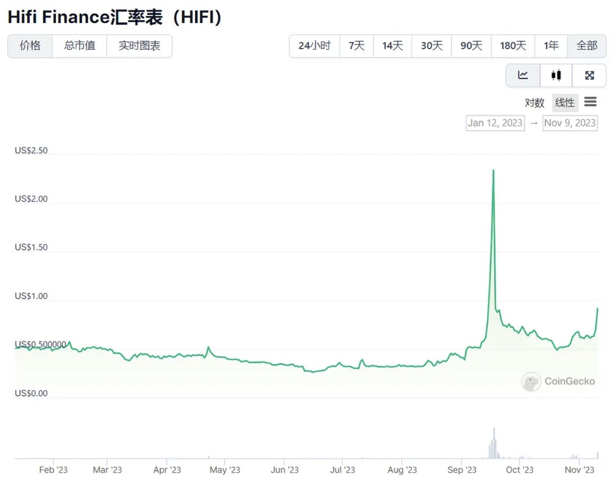The image size is (611, 486).
Task: Click the Nov '23 axis label
Action: [x=579, y=470]
